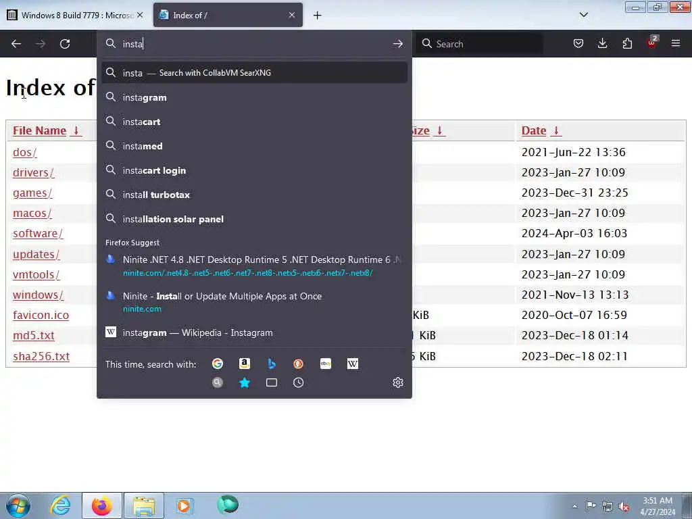Open the downloads panel icon
Screen dimensions: 692x519
pos(602,43)
